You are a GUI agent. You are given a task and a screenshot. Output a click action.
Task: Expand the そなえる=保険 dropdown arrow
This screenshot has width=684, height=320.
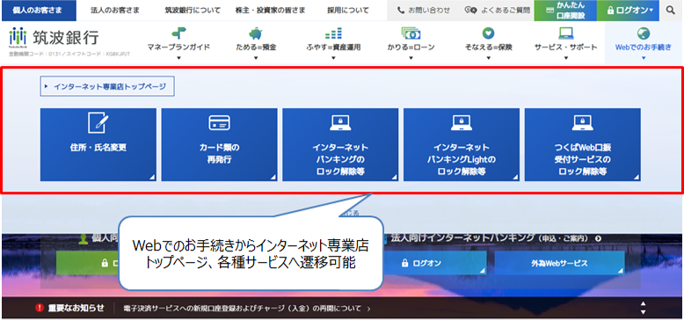488,57
